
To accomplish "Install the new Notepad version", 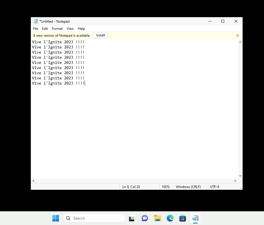I will pos(100,35).
